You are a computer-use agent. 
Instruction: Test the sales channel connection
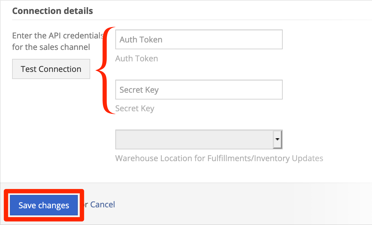[51, 69]
